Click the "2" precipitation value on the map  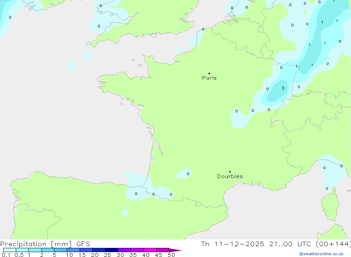click(283, 88)
